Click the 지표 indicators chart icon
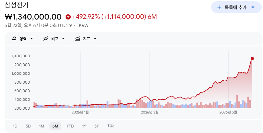The height and width of the screenshot is (133, 263). 78,39
